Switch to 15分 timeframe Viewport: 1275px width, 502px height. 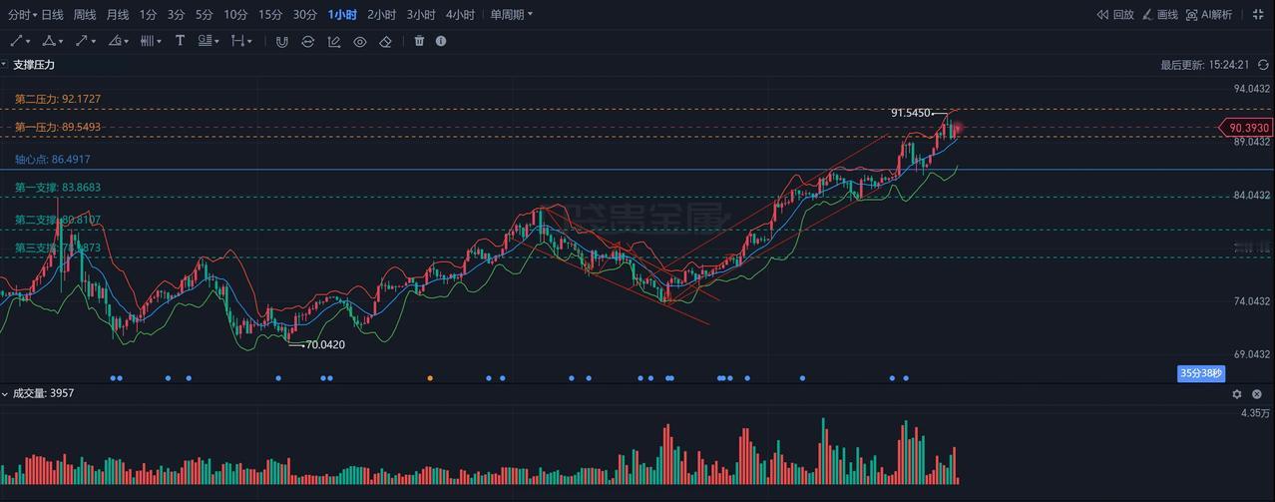tap(270, 15)
